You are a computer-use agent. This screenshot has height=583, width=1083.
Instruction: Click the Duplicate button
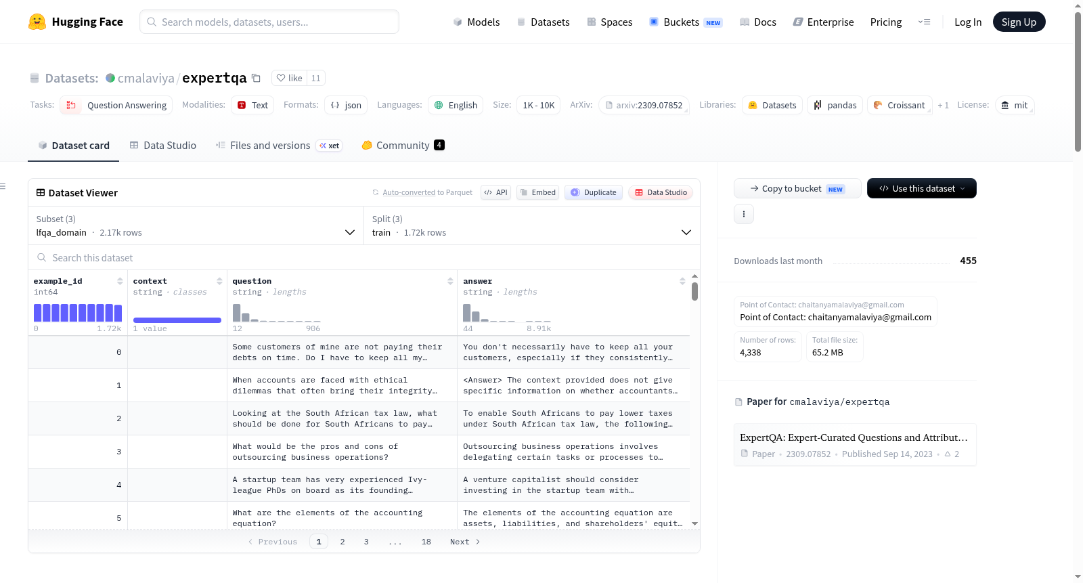593,192
